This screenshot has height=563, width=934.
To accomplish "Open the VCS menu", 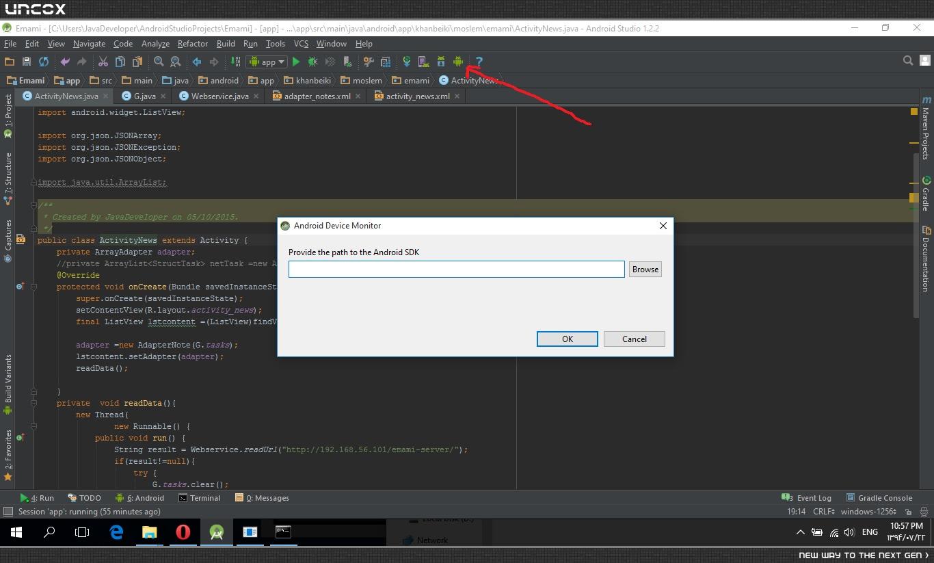I will 301,44.
